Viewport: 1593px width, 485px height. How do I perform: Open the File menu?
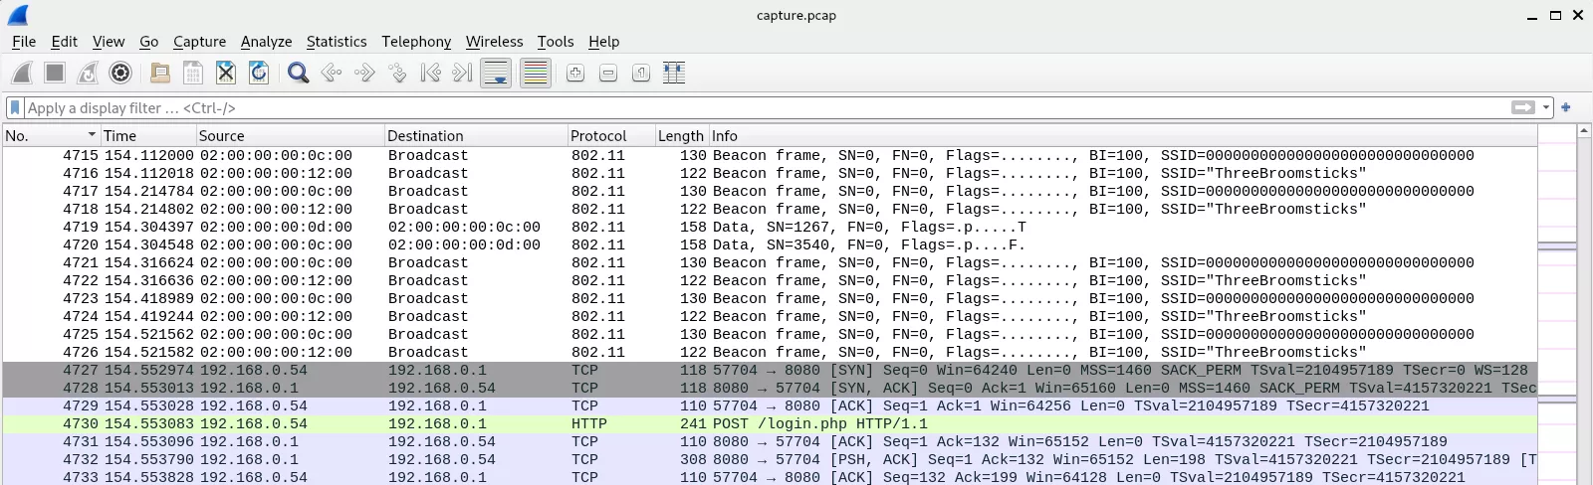click(x=24, y=42)
